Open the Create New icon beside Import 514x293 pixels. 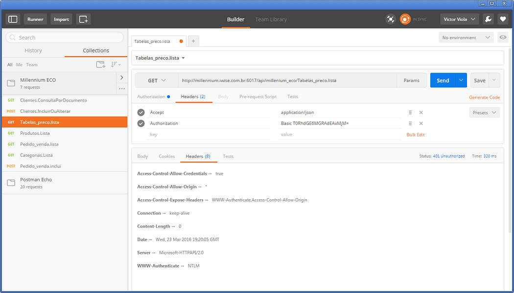click(83, 19)
